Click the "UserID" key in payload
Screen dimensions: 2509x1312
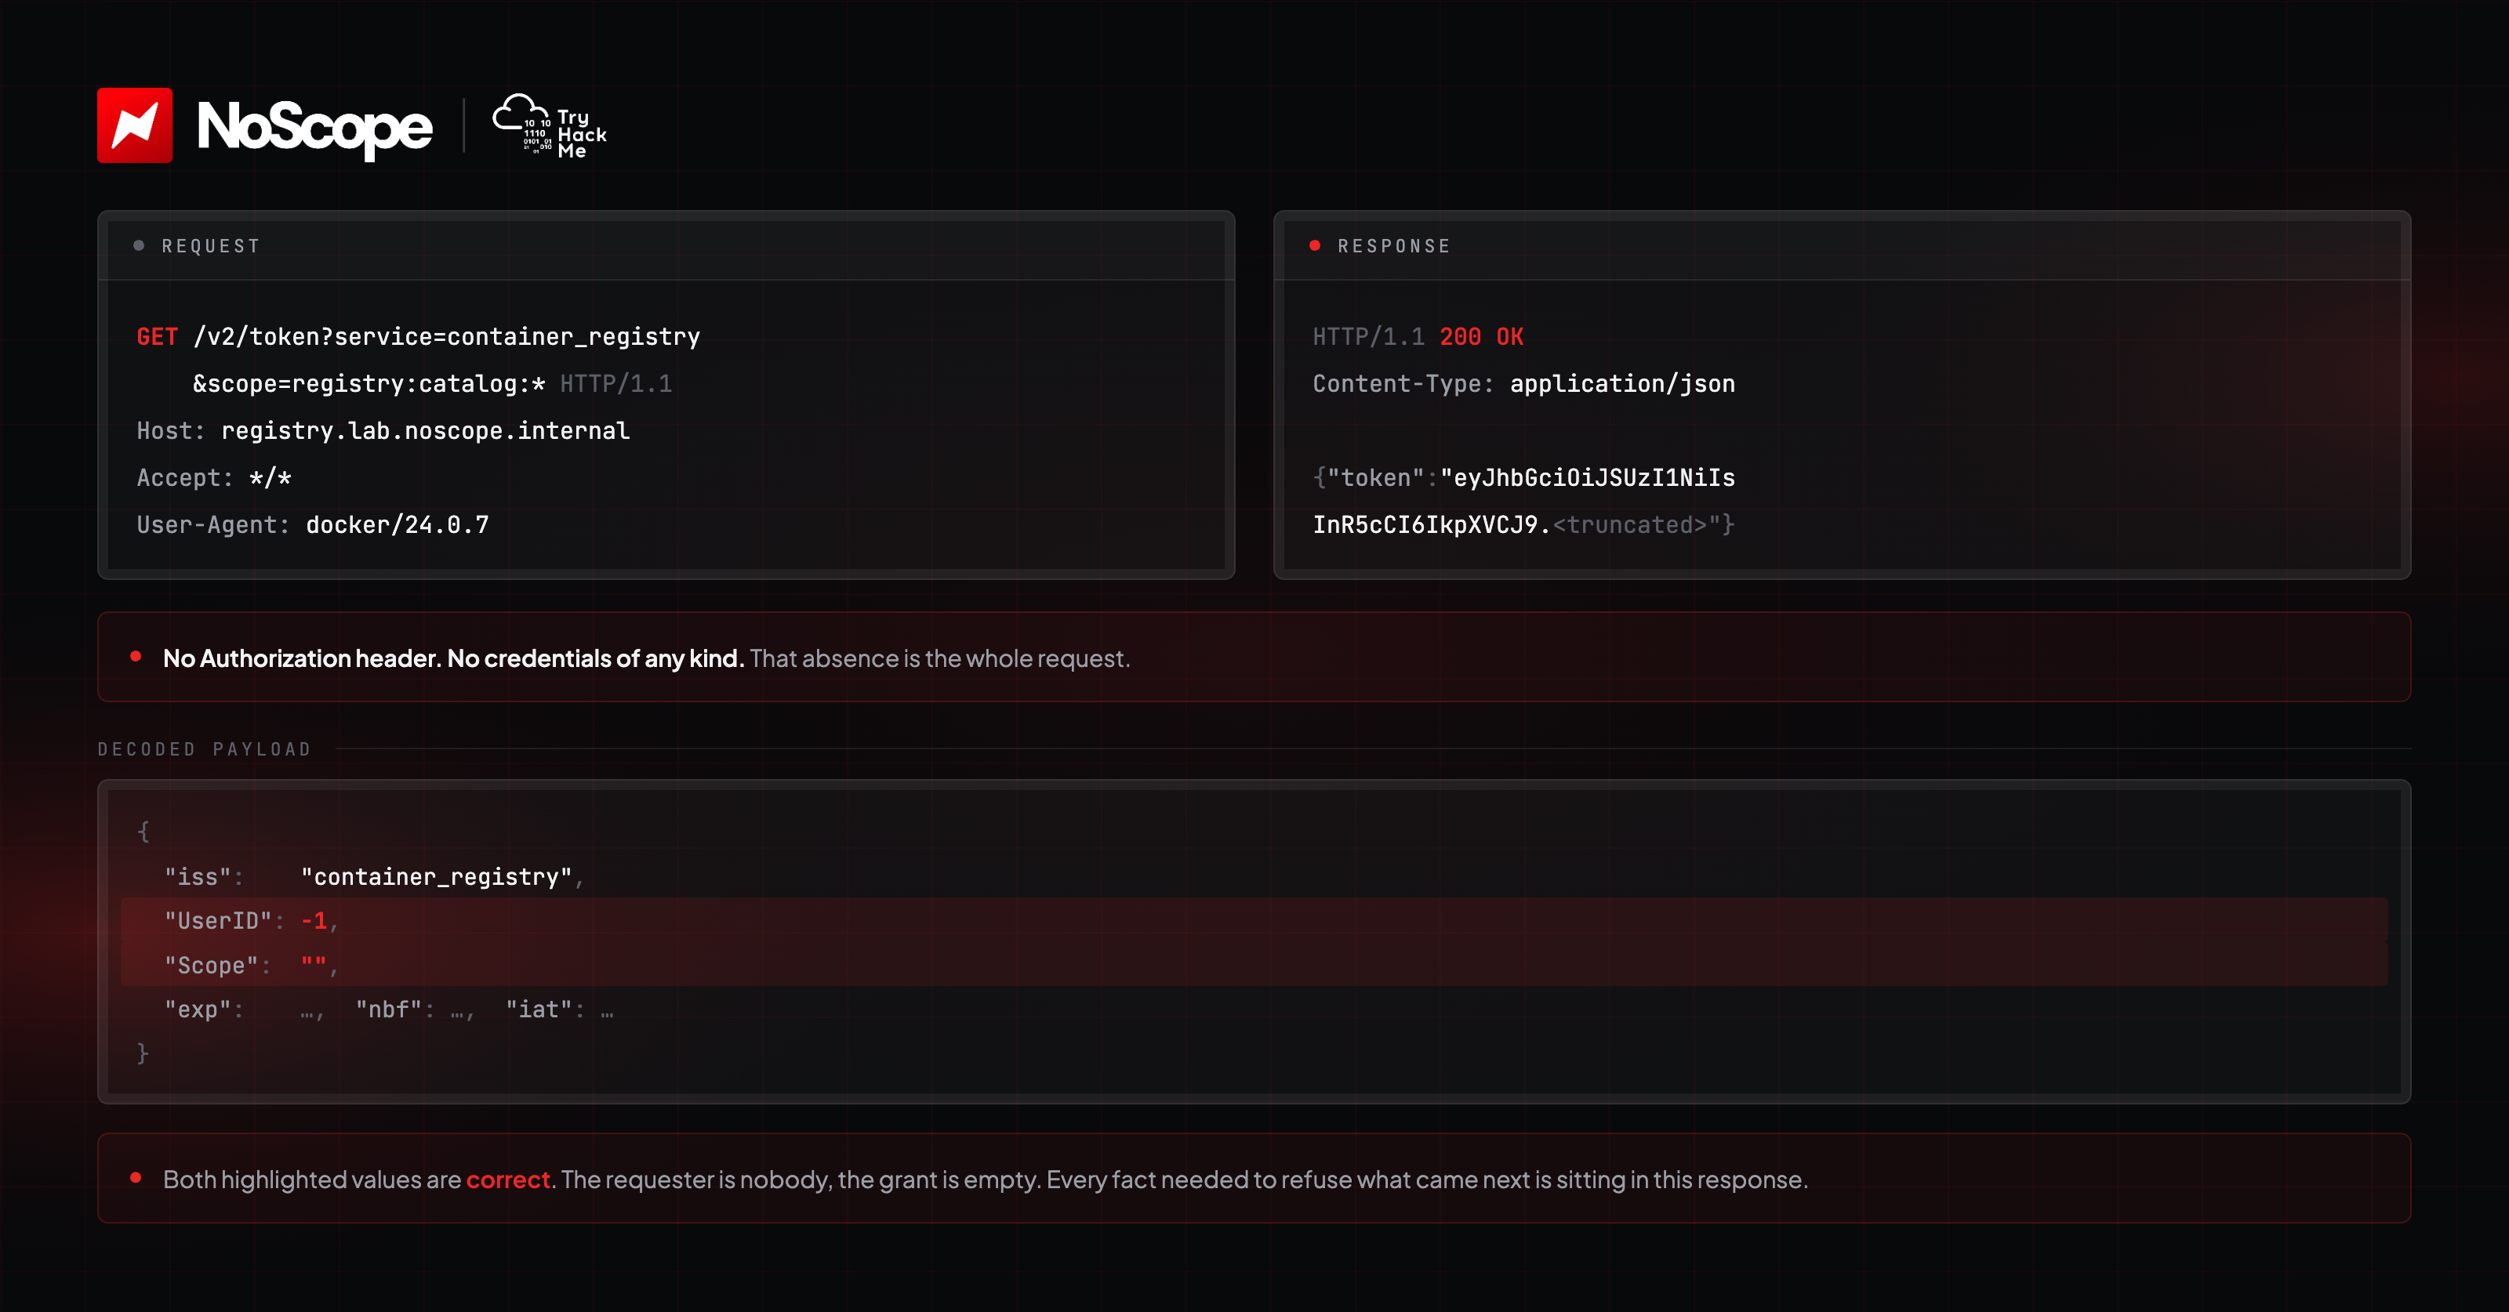point(218,921)
